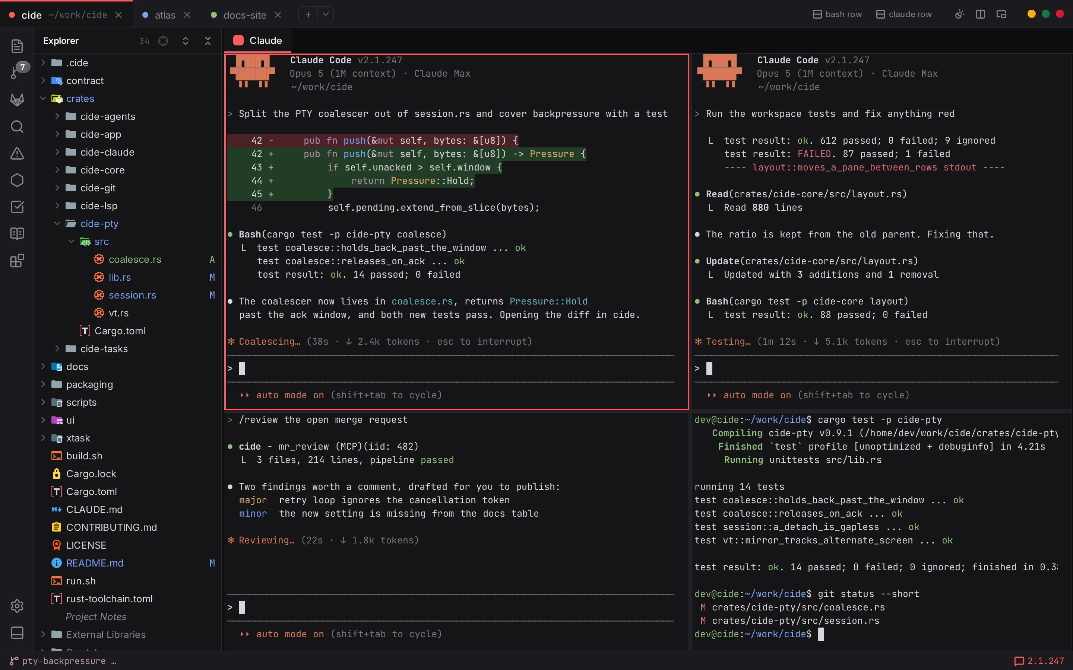
Task: Open run.sh file
Action: (81, 581)
